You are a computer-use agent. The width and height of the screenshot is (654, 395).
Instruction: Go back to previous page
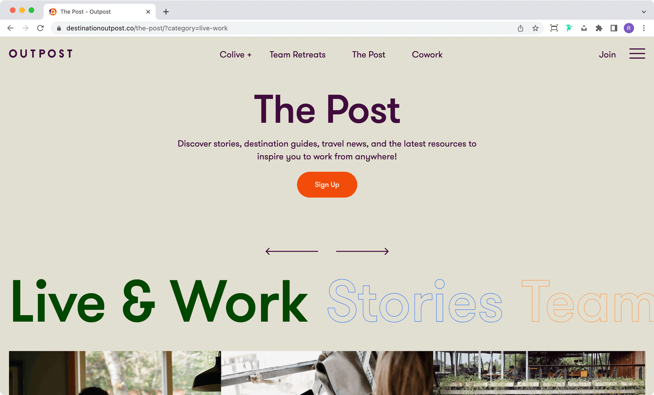click(x=10, y=28)
